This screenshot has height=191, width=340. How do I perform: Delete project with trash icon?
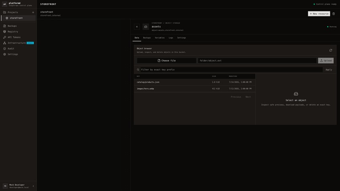(334, 13)
